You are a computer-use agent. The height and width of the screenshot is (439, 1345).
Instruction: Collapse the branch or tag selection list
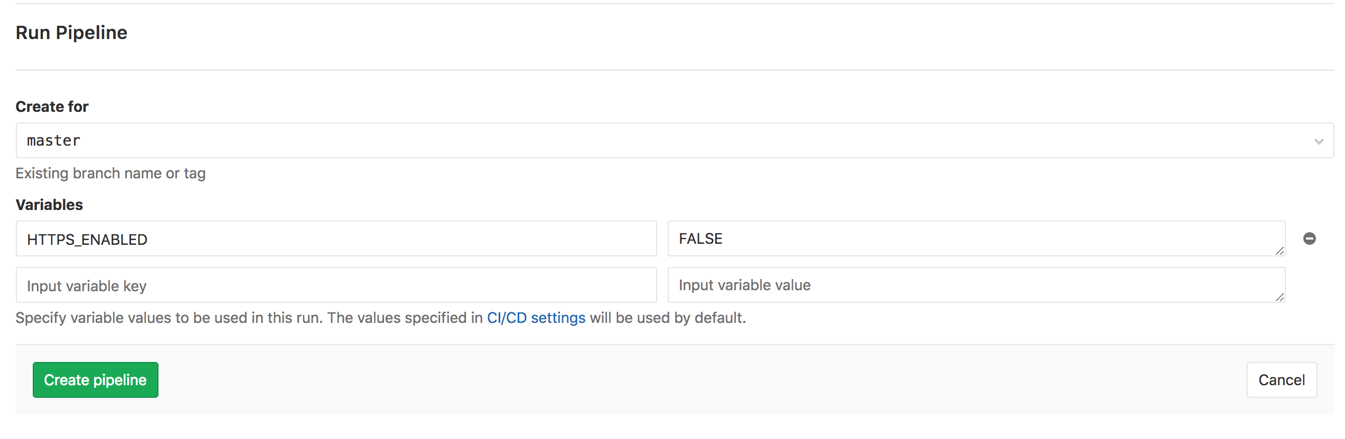(1319, 140)
